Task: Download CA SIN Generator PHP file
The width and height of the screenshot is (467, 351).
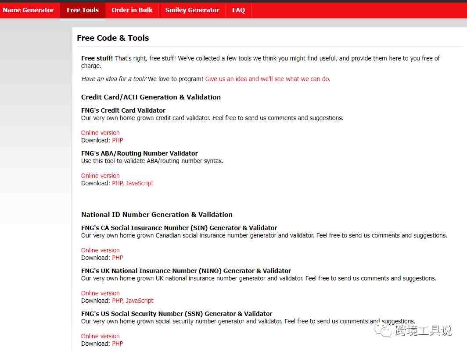Action: tap(118, 258)
